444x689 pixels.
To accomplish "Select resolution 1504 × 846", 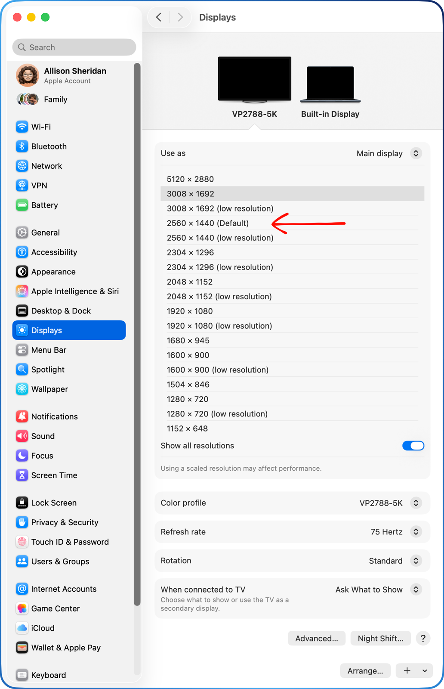I will tap(293, 384).
